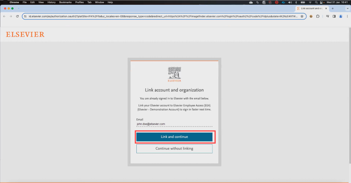This screenshot has height=183, width=351.
Task: Click the Elsevier tree logo in dialog
Action: click(174, 74)
